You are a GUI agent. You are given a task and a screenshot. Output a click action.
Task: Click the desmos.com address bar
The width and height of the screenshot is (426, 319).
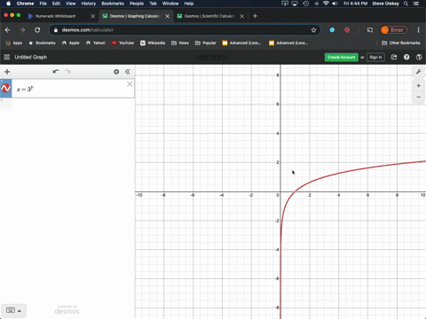coord(184,30)
